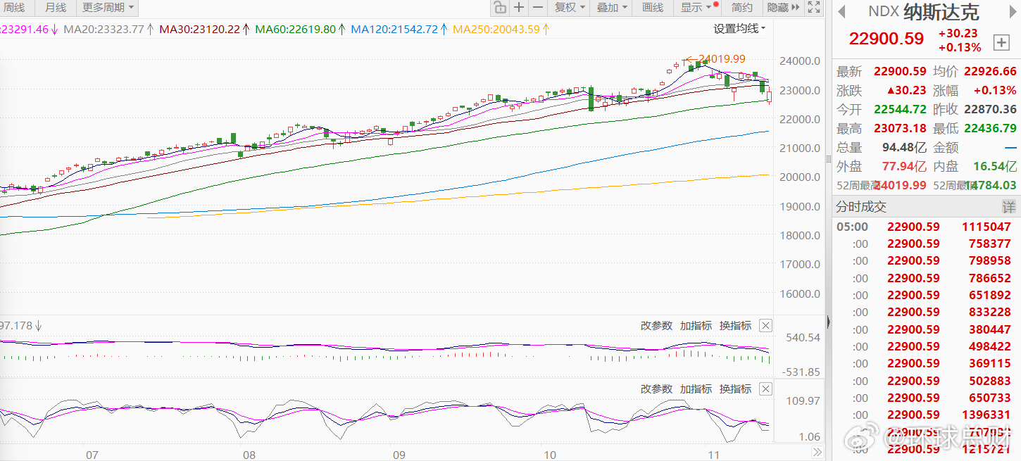
Task: Select tick row with volume 758377
Action: (x=925, y=244)
